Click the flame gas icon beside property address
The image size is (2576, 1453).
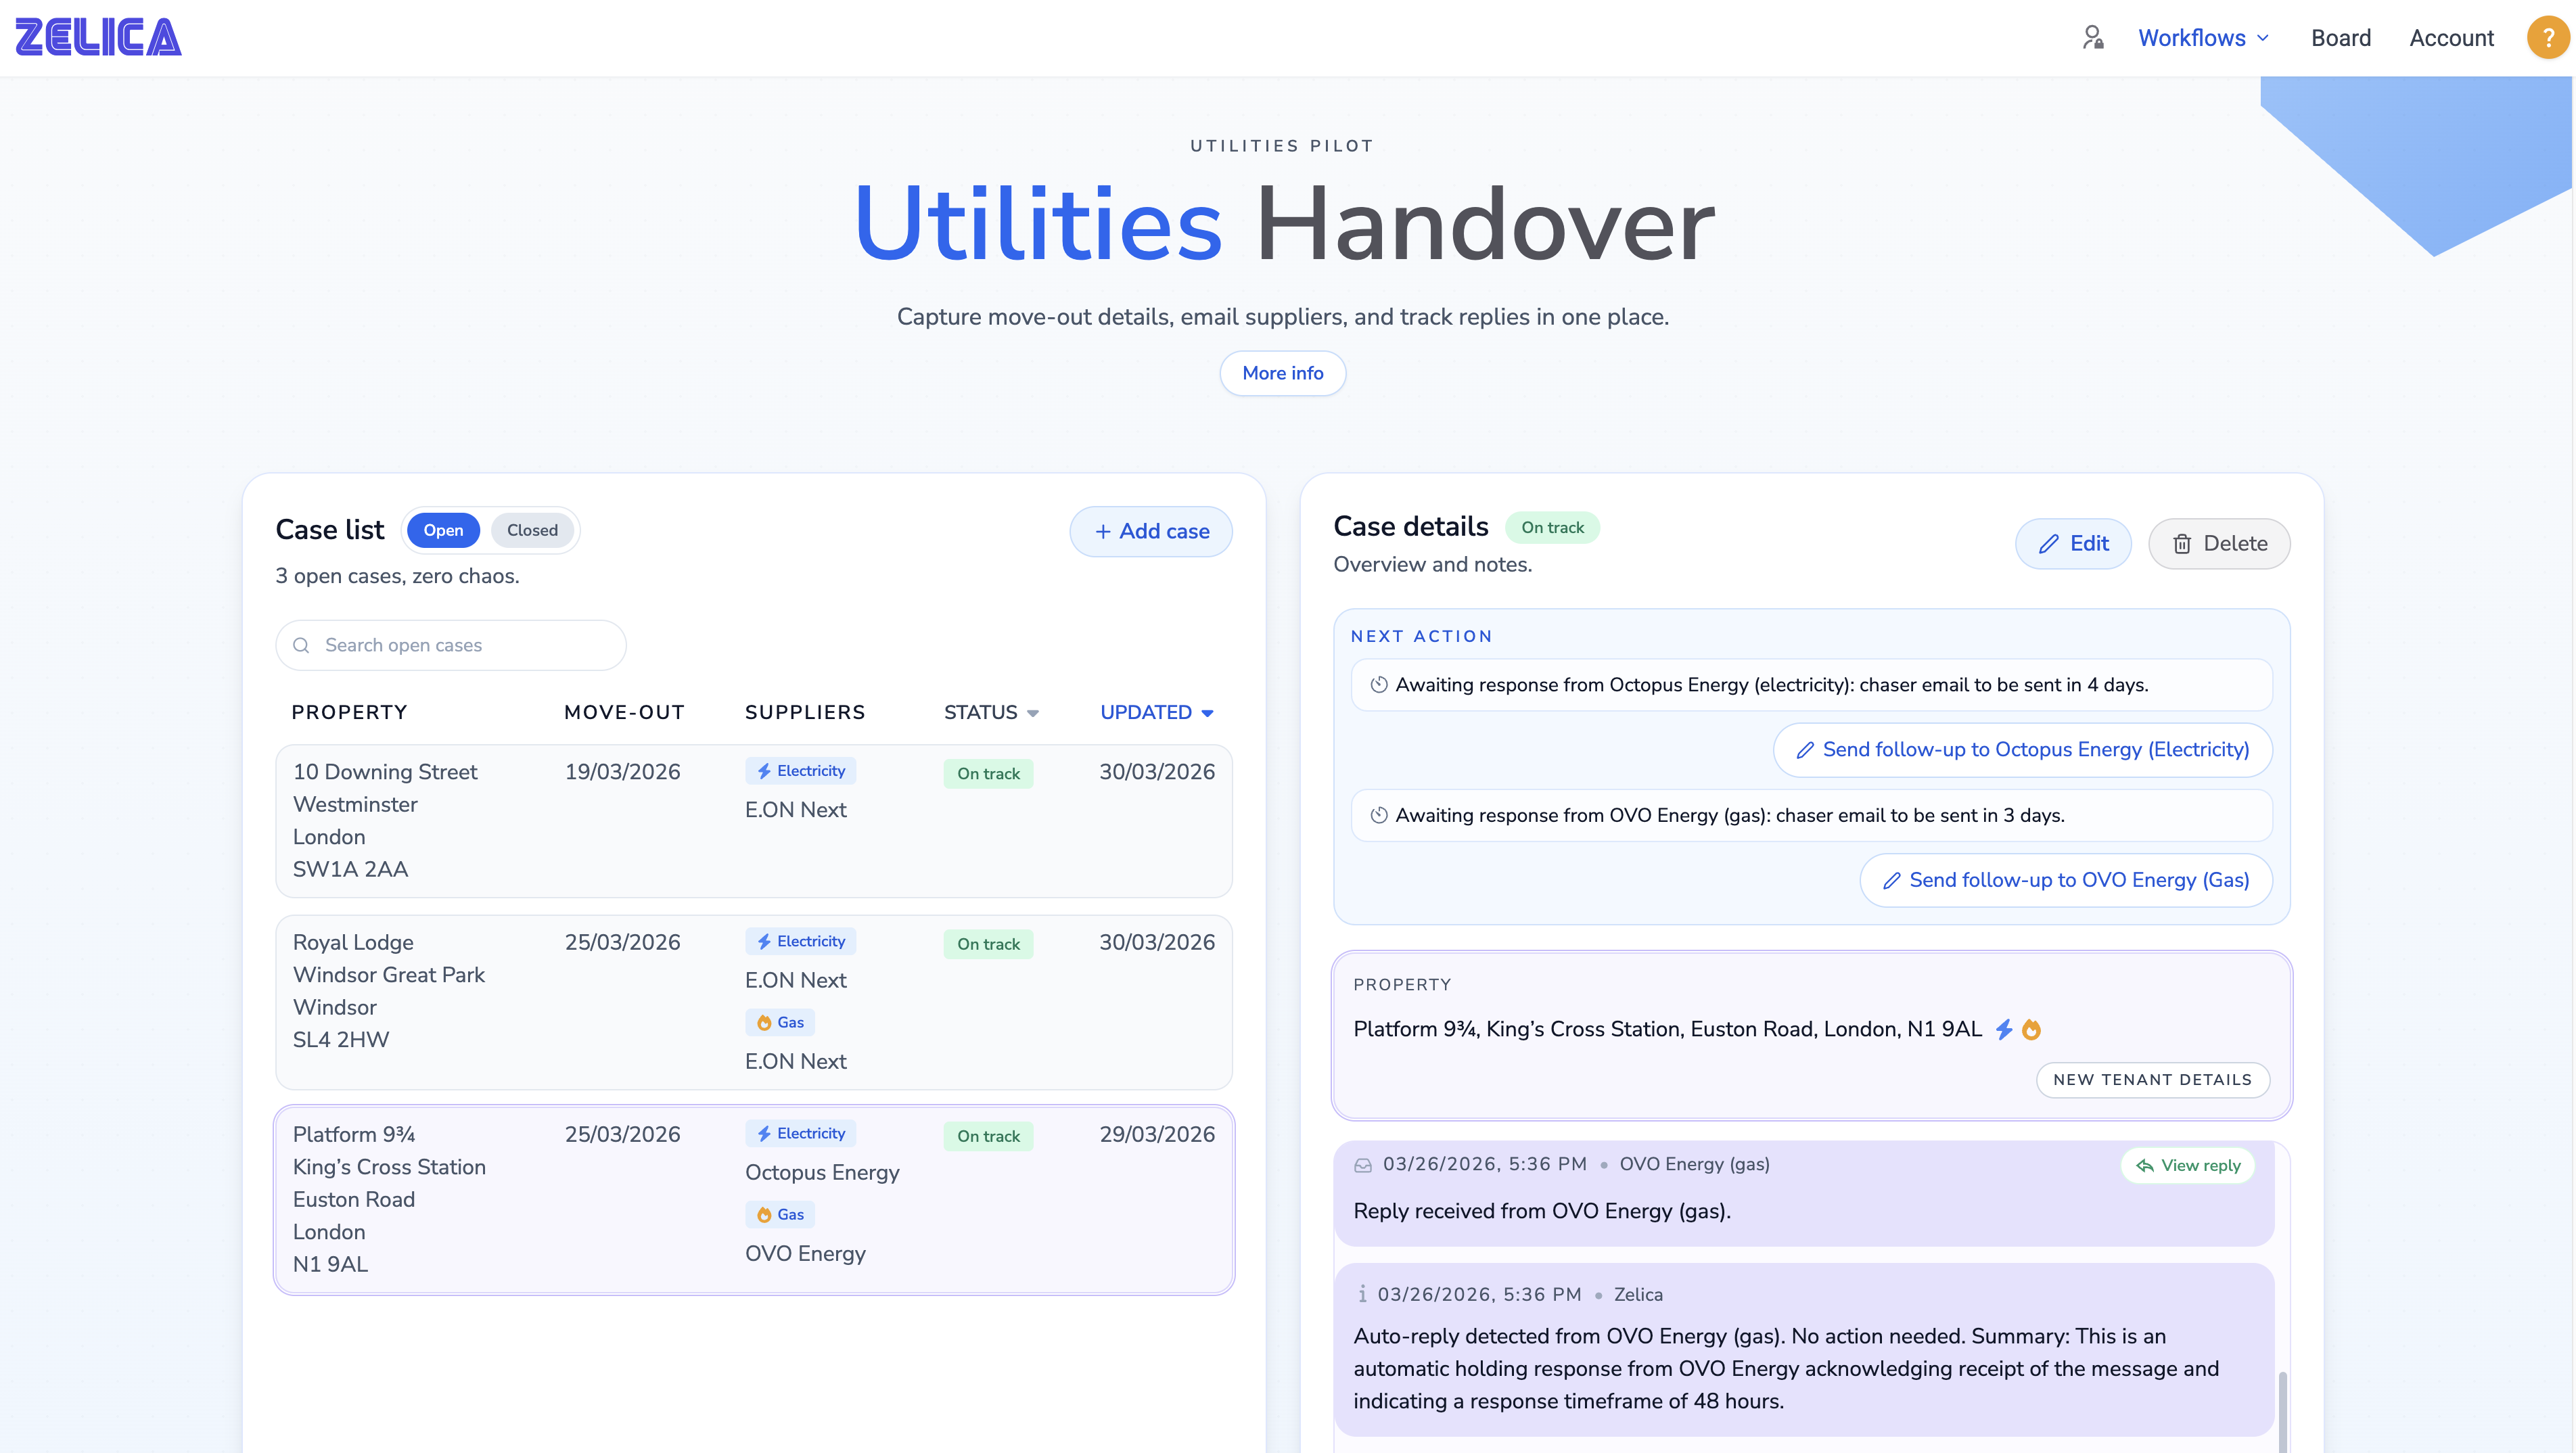(x=2031, y=1029)
